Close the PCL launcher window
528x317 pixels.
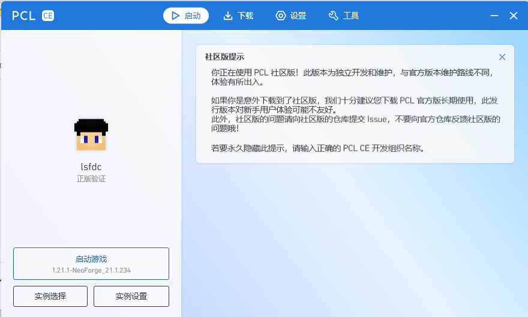point(514,16)
